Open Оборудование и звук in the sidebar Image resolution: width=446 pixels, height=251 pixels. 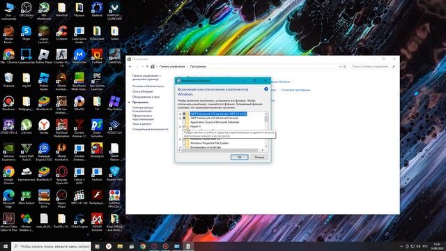coord(146,97)
